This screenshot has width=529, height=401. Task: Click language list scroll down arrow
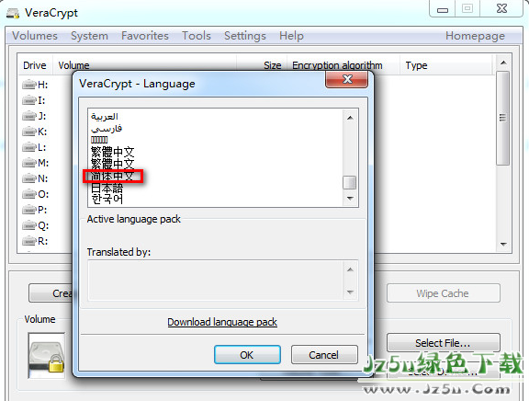point(350,199)
